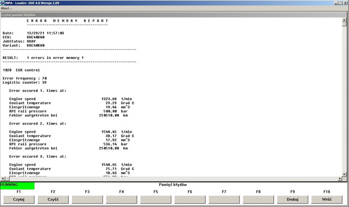The image size is (349, 207).
Task: Click the blank button under F5
Action: coord(155,199)
